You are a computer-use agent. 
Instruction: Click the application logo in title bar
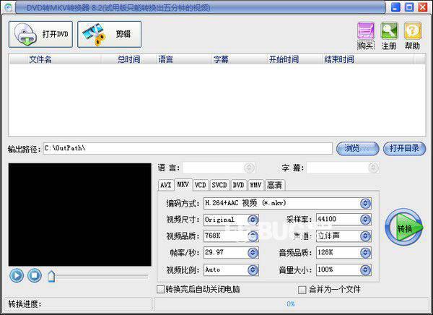[8, 7]
